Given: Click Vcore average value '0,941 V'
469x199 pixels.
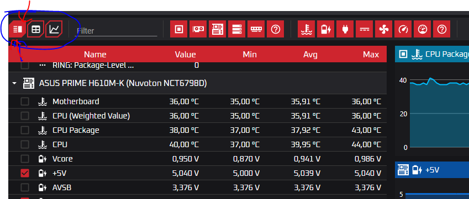Looking at the screenshot, I should 307,159.
